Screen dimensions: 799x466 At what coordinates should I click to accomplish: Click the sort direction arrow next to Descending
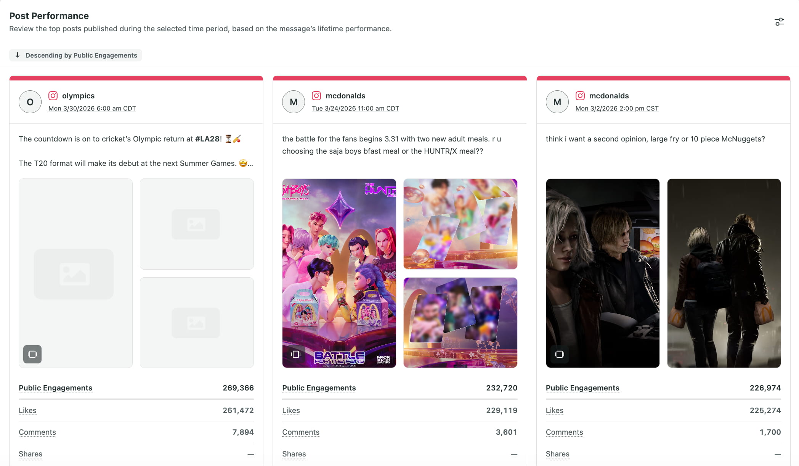point(18,55)
